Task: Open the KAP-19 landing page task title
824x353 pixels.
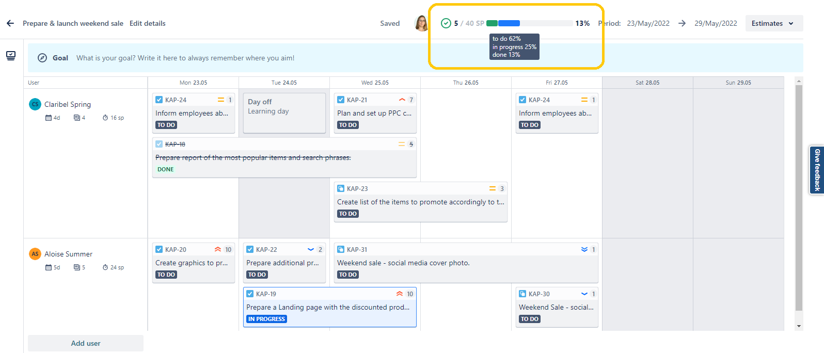Action: click(328, 307)
